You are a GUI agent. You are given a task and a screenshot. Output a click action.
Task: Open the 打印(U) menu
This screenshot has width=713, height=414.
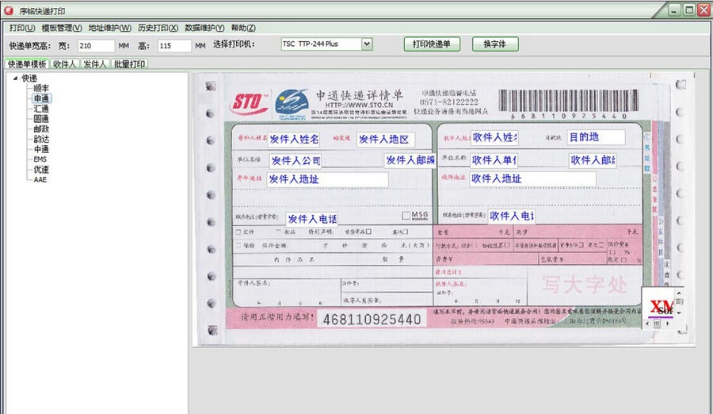[x=22, y=28]
